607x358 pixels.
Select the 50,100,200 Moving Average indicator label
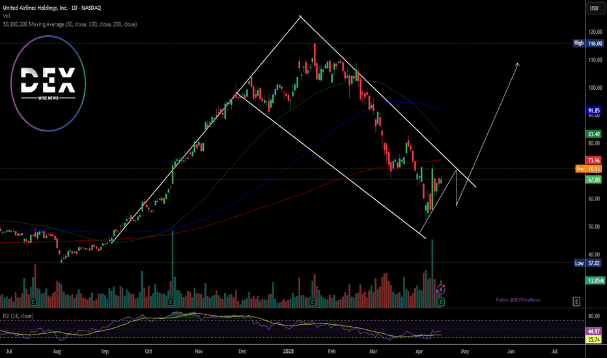[70, 24]
